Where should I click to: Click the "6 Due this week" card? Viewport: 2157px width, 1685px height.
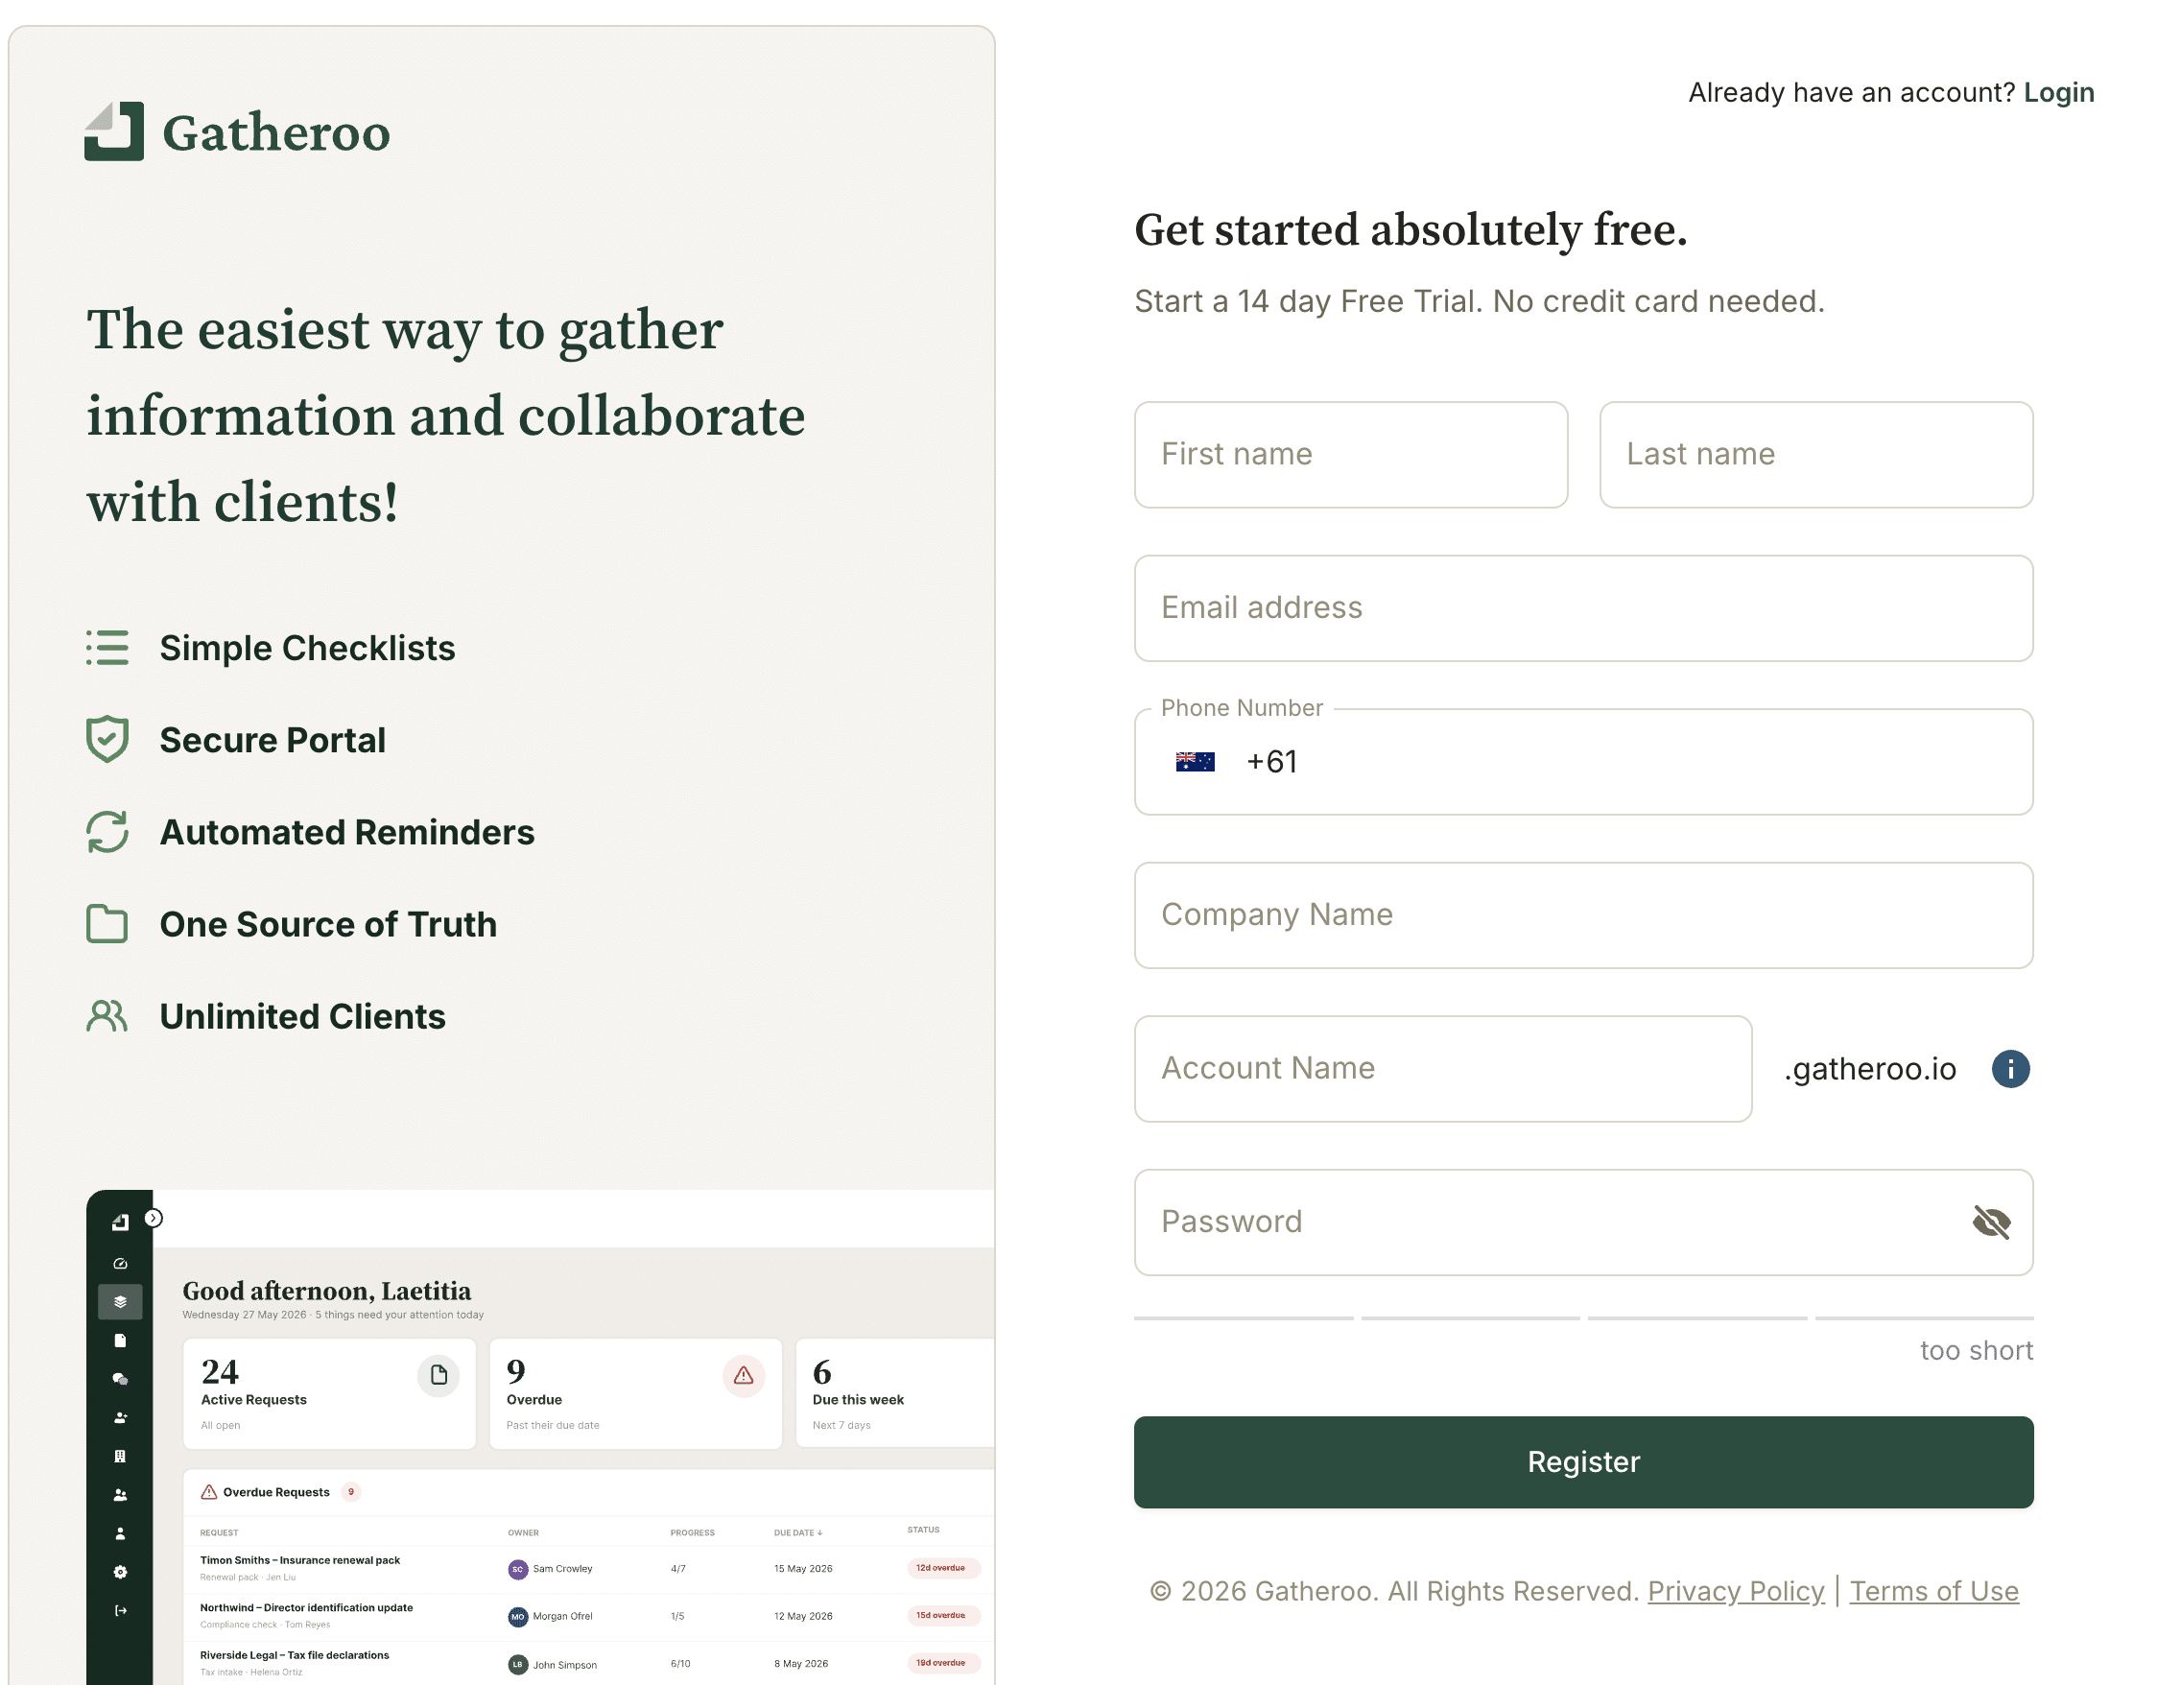895,1393
